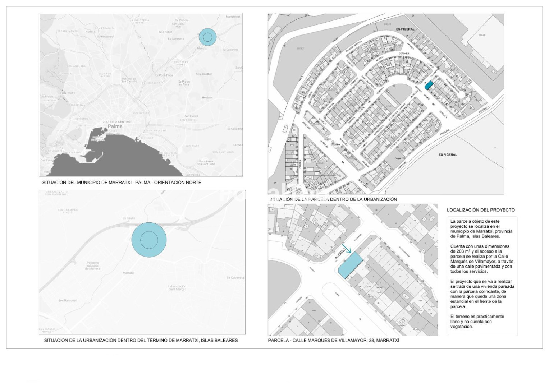Click the blue location circle on the Palma map
The width and height of the screenshot is (549, 388).
click(x=207, y=37)
